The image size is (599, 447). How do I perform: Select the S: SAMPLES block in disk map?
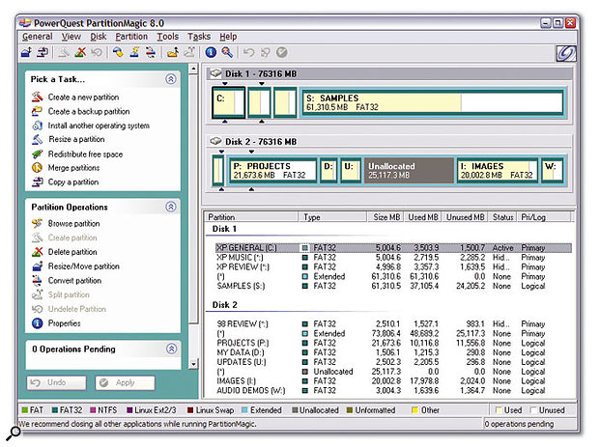point(432,102)
